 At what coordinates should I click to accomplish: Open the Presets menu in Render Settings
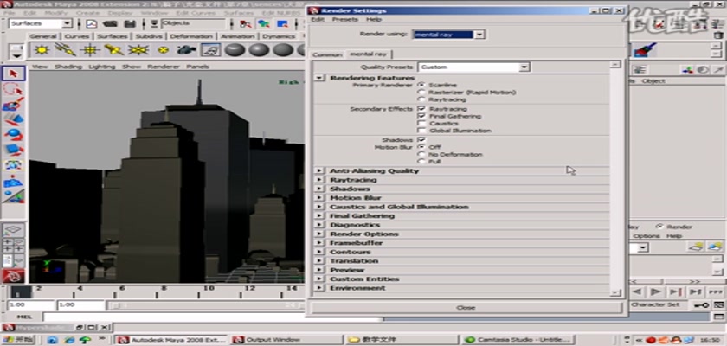(x=345, y=19)
